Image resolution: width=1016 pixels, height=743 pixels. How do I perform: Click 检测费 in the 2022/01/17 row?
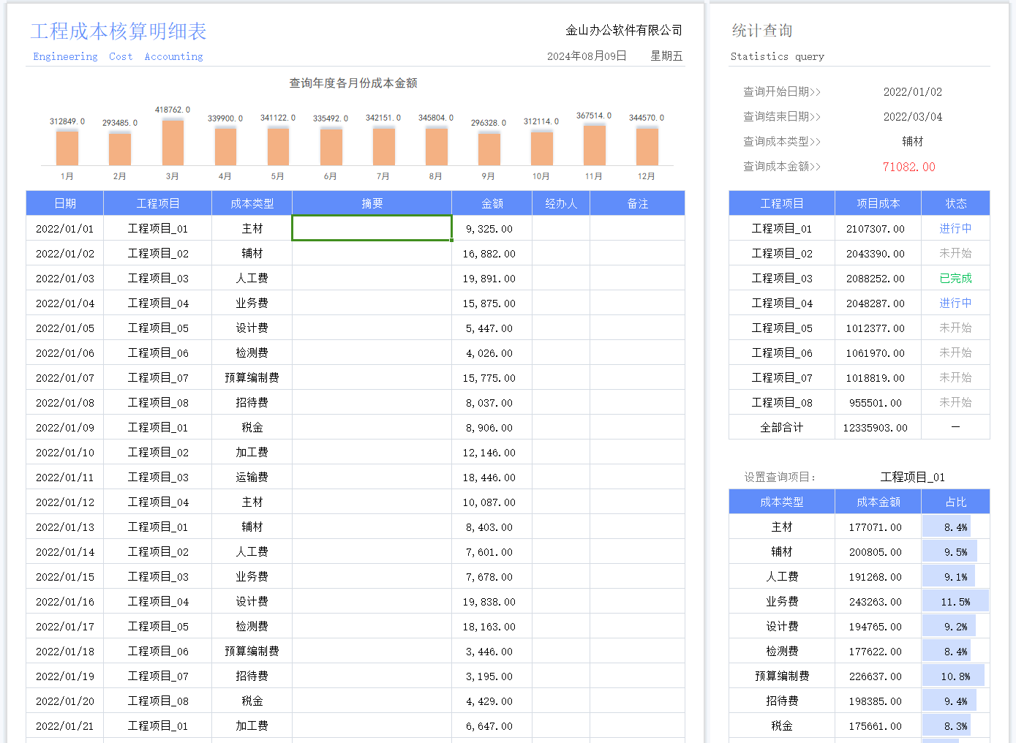pyautogui.click(x=252, y=626)
